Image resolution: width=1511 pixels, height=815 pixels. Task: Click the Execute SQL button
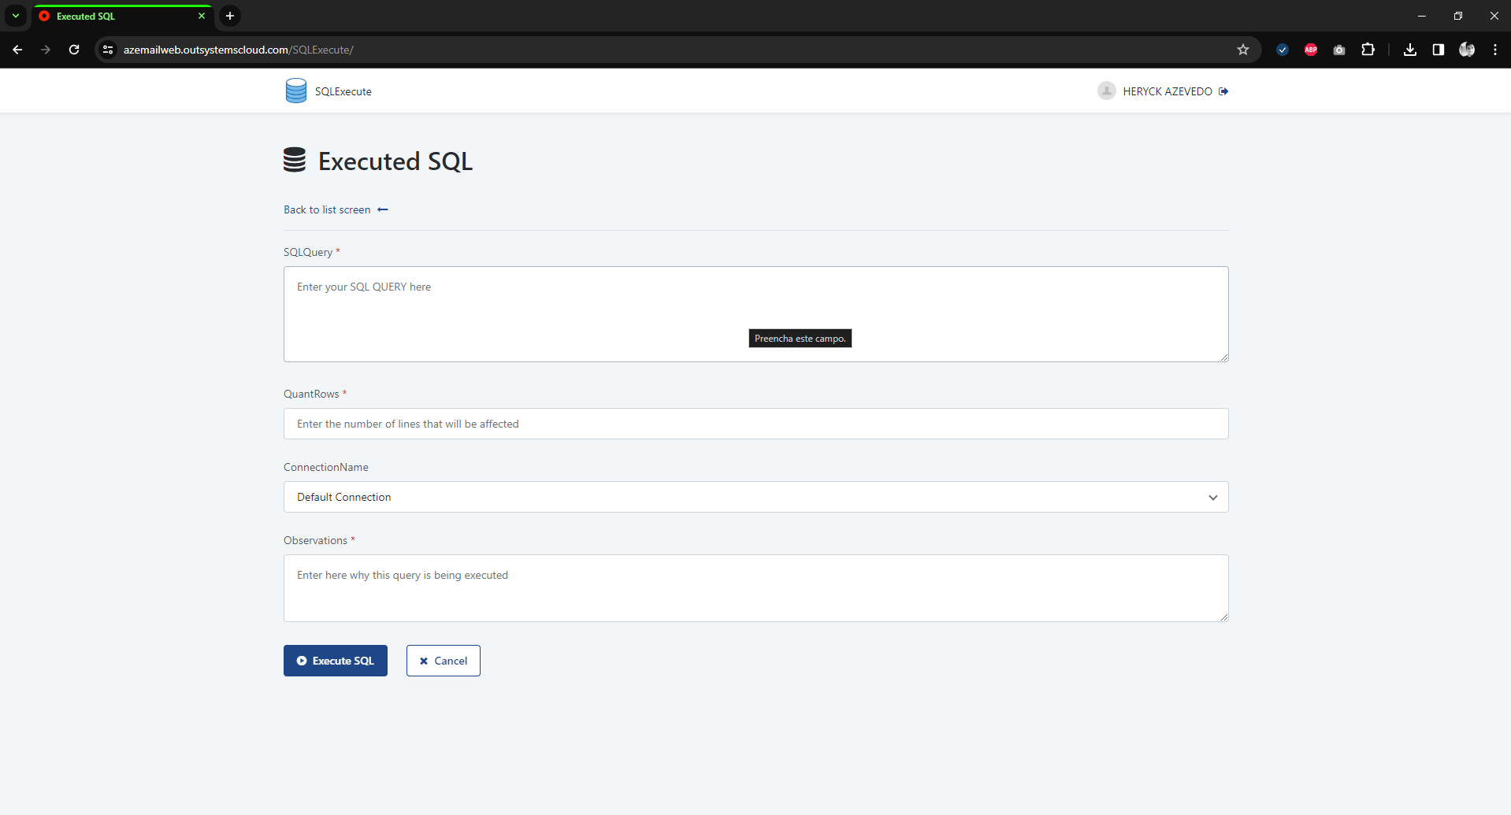(x=336, y=661)
